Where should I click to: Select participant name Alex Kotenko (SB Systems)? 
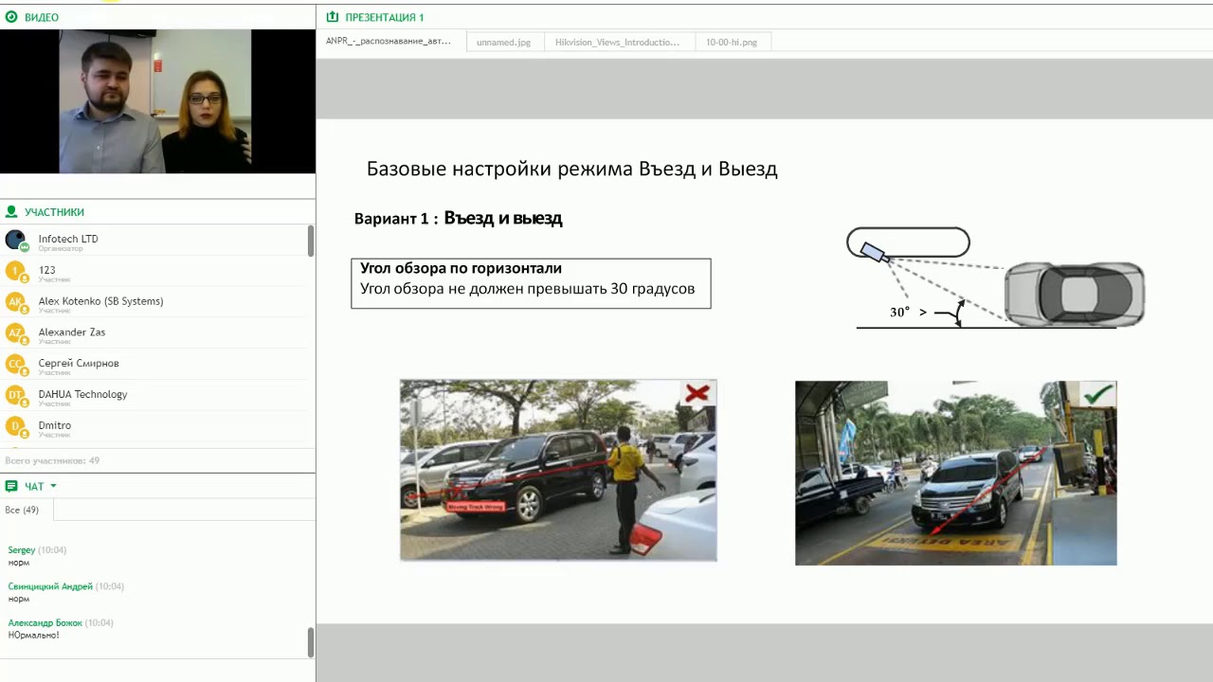click(x=100, y=301)
